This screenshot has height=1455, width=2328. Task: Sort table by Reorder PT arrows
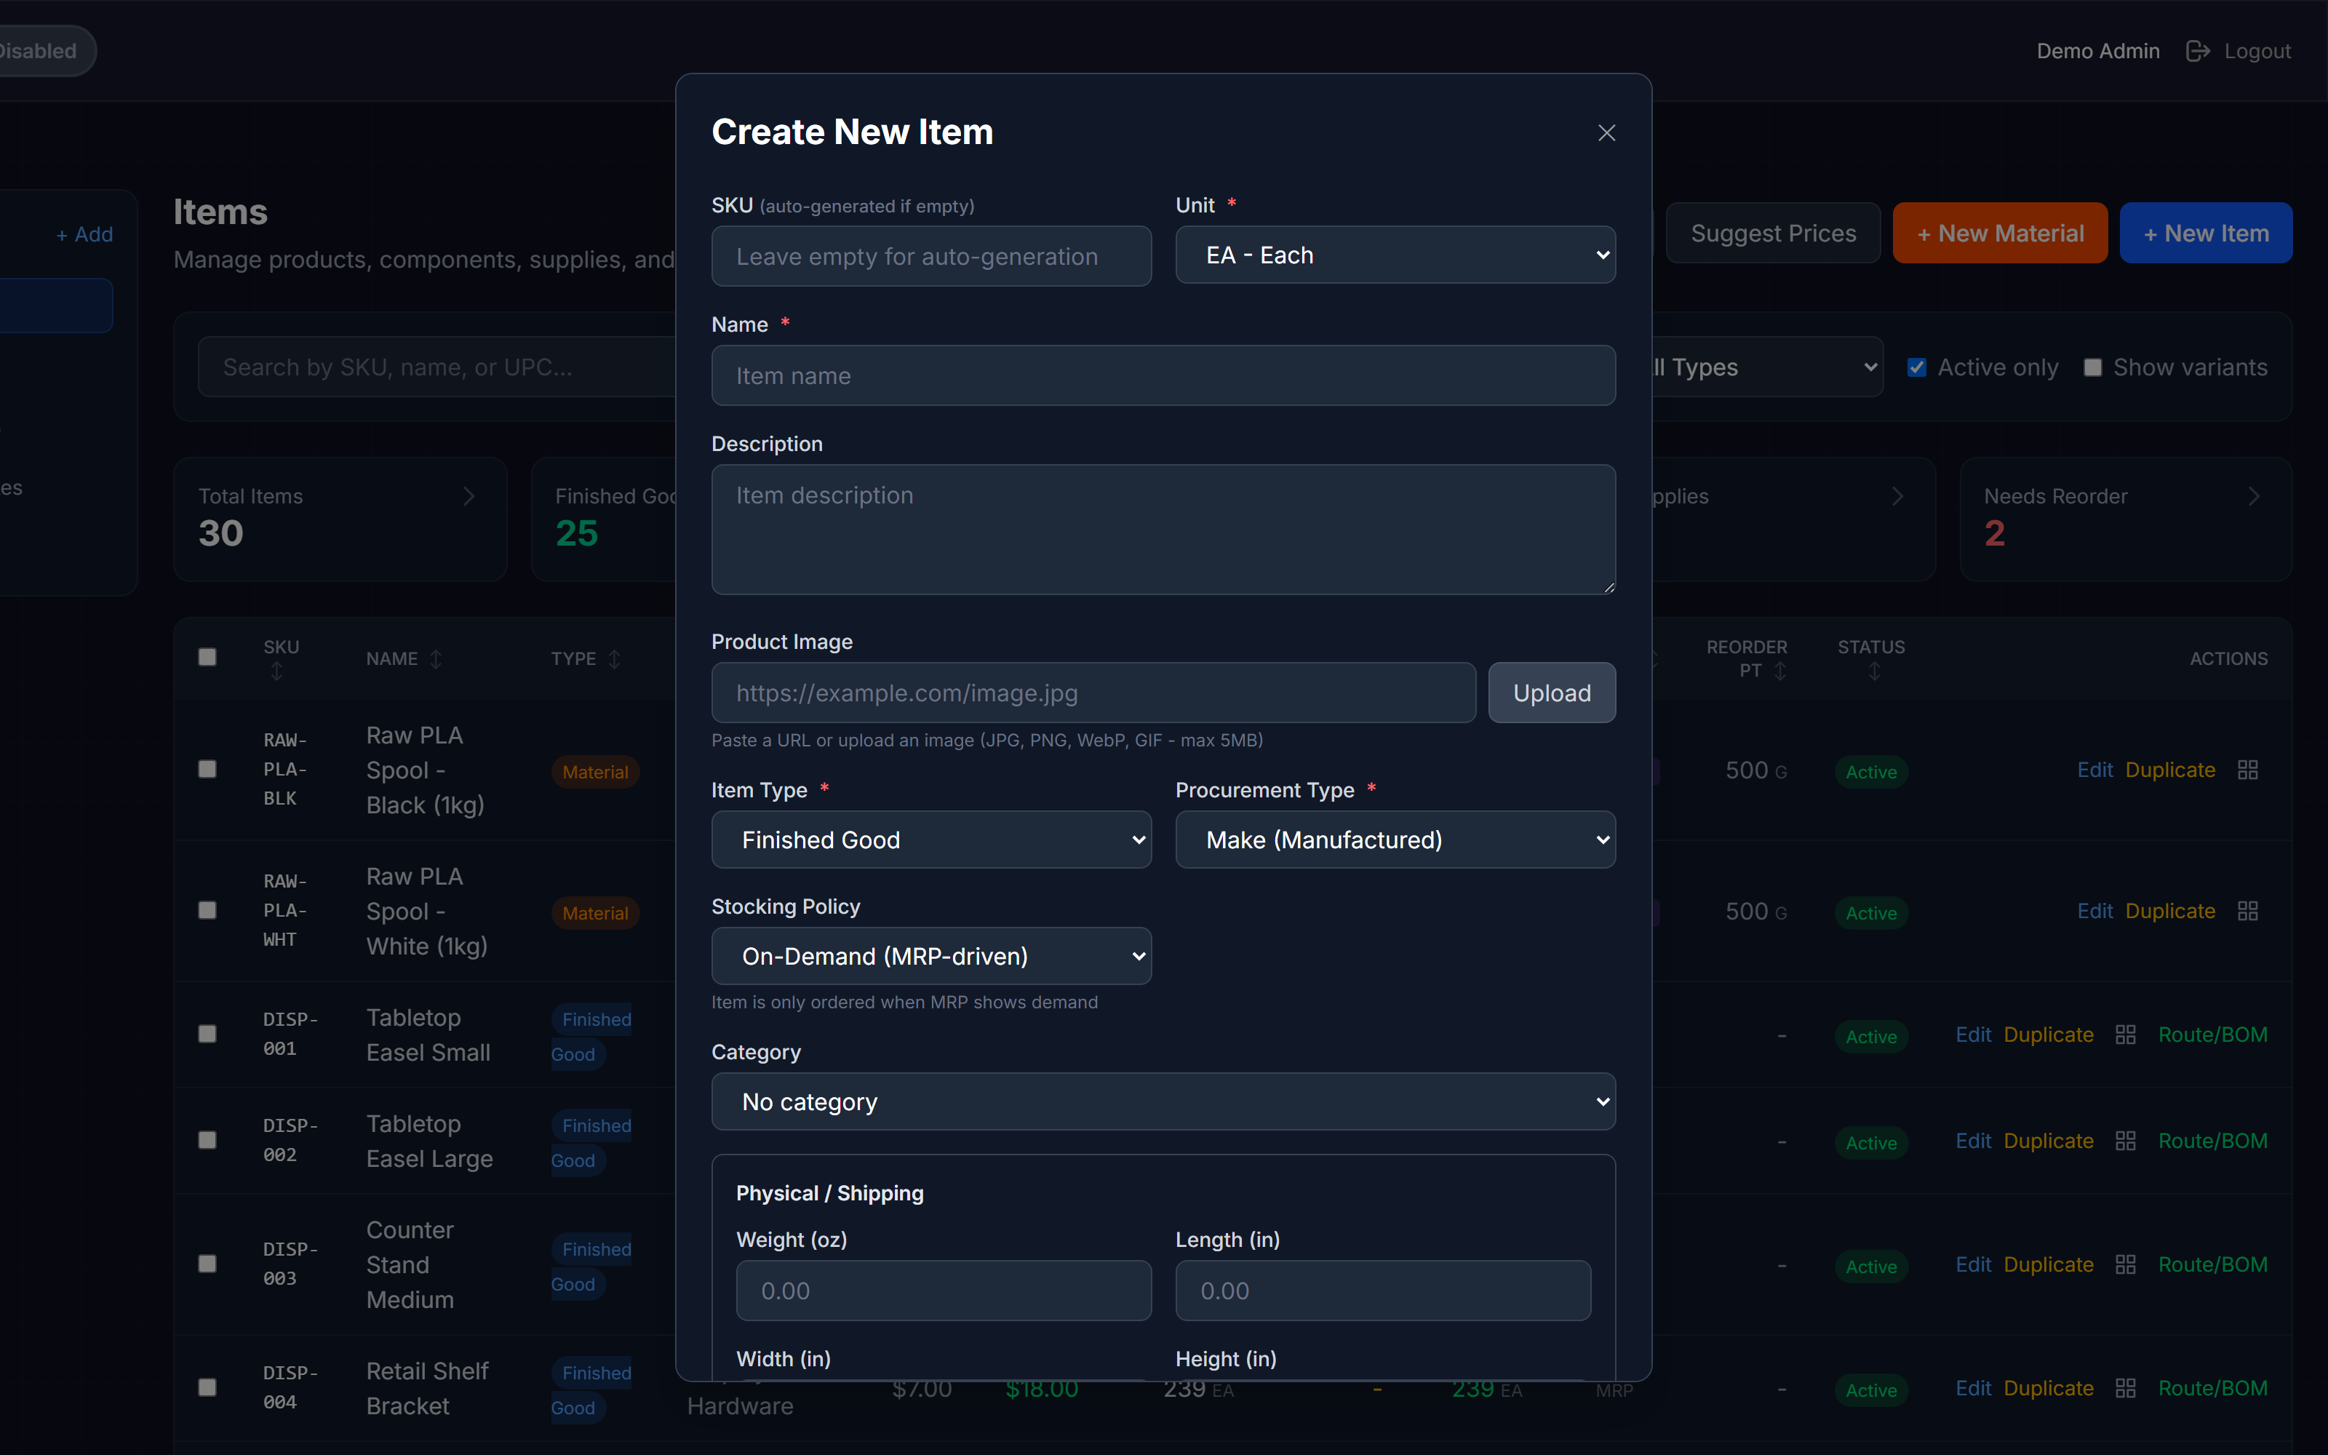[x=1779, y=671]
